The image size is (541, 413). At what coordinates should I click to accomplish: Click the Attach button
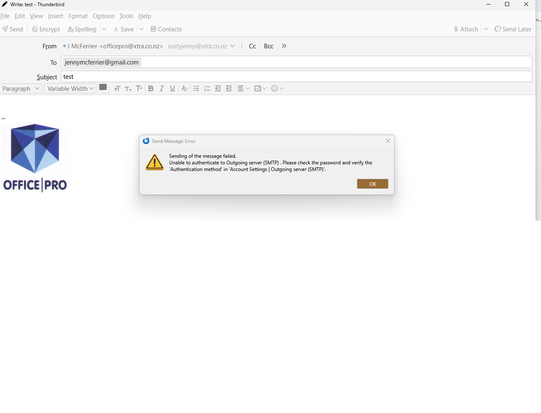466,29
